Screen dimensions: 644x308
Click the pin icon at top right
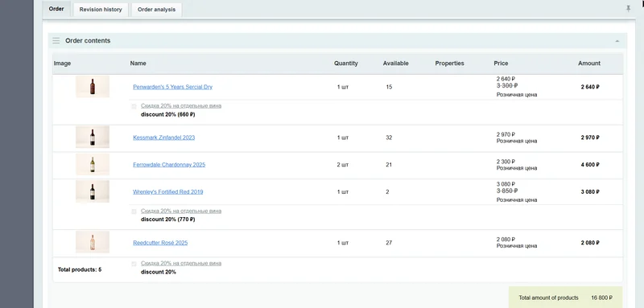click(629, 8)
